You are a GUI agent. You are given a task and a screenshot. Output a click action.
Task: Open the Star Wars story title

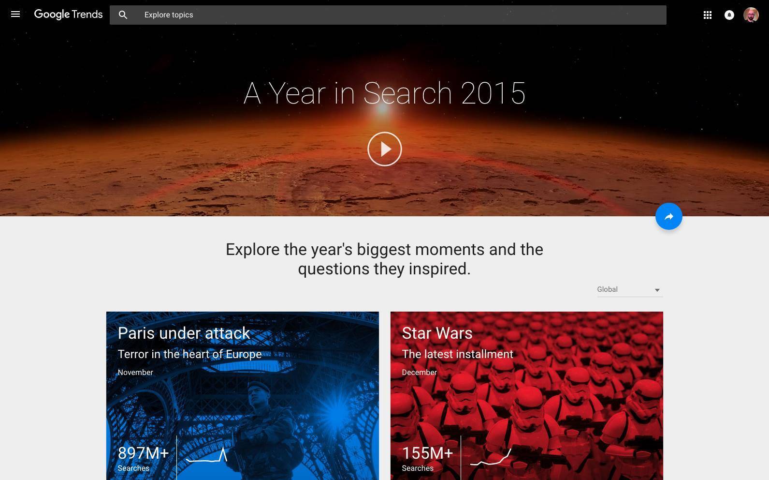[437, 333]
